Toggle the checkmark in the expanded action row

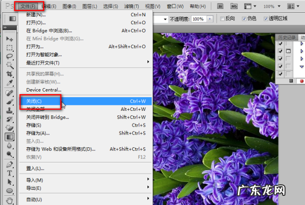click(x=280, y=66)
